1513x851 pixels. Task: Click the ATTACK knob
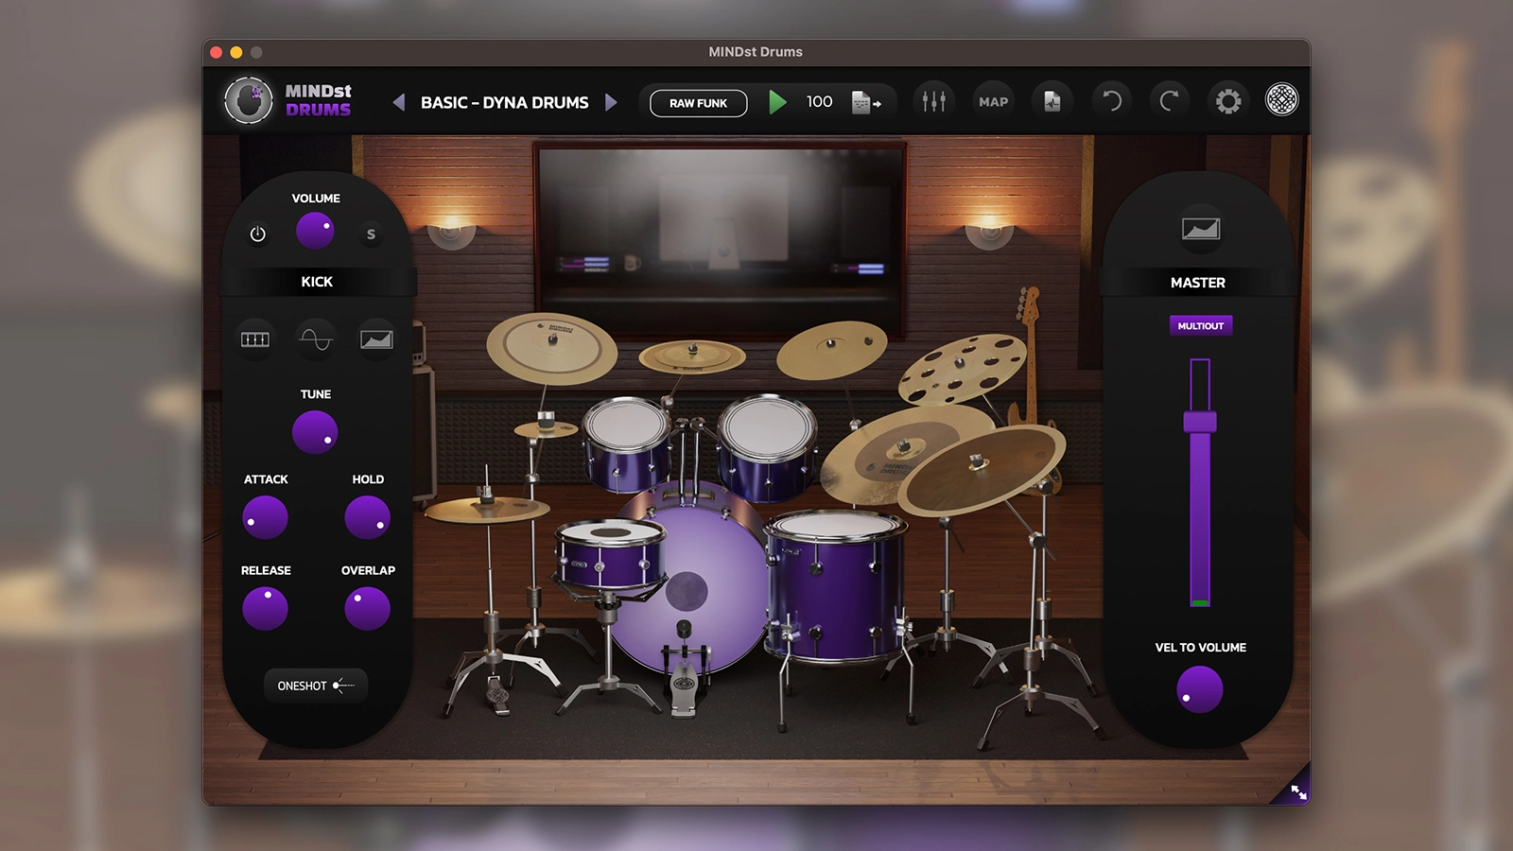point(265,517)
